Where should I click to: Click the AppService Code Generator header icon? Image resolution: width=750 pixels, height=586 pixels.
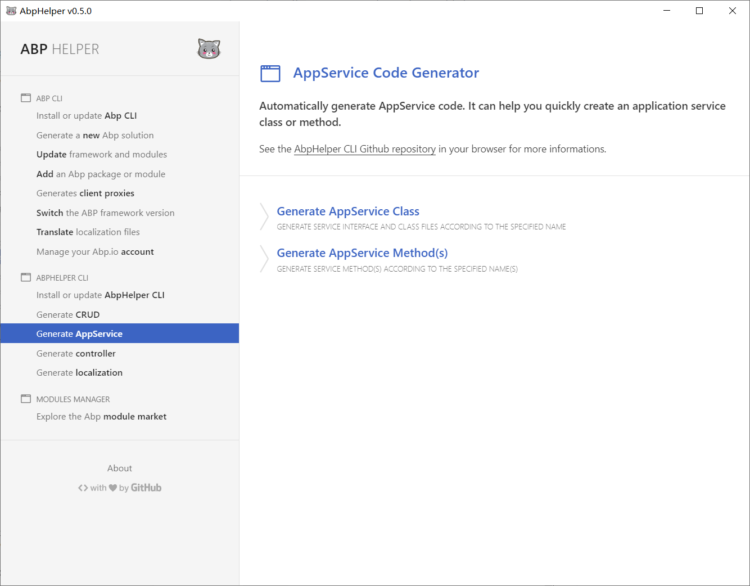point(270,74)
